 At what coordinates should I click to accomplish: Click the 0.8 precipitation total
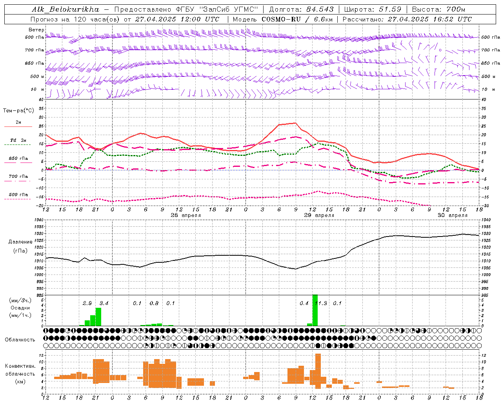[154, 303]
